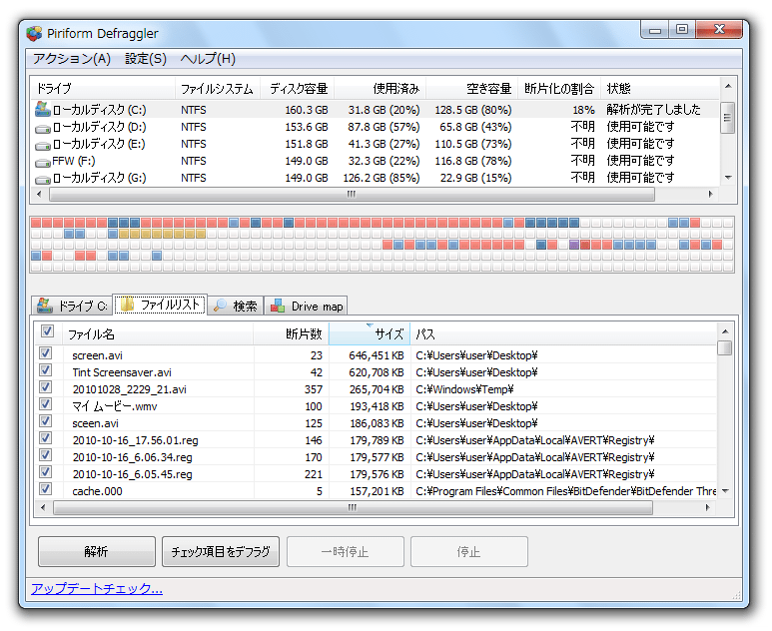Click the path C:¥Windows¥Temp¥
This screenshot has width=772, height=631.
(464, 389)
